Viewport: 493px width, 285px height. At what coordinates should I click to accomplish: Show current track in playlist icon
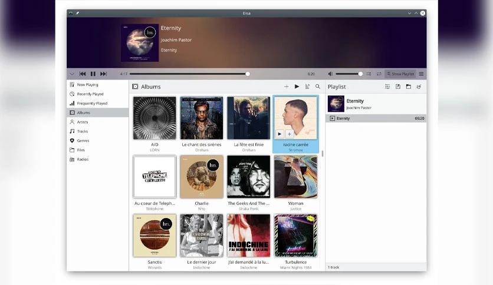[x=387, y=87]
